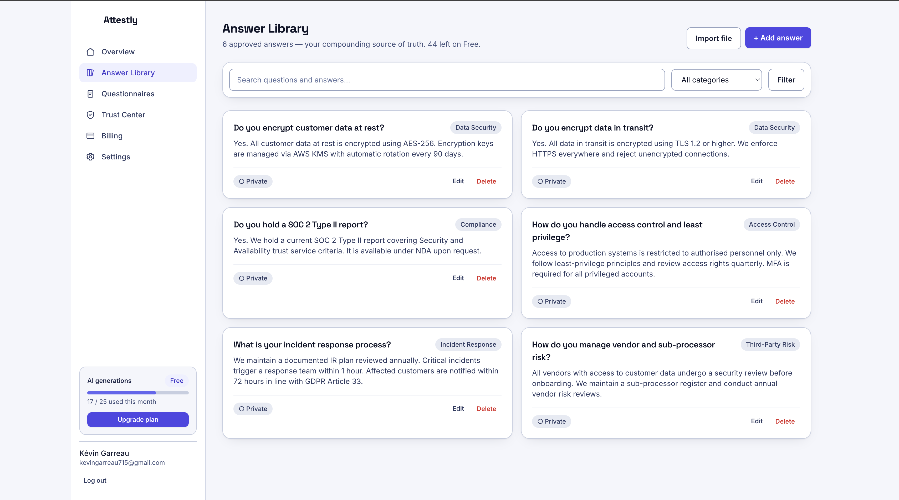
Task: Edit the encrypt data in transit answer
Action: pyautogui.click(x=757, y=181)
